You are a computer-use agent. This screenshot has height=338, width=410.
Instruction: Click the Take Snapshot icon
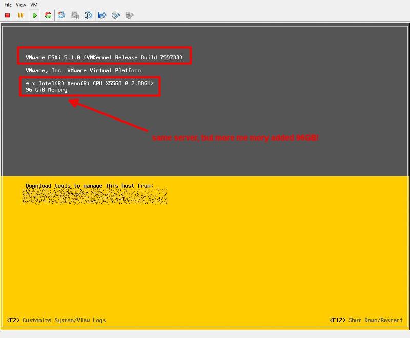[x=61, y=15]
